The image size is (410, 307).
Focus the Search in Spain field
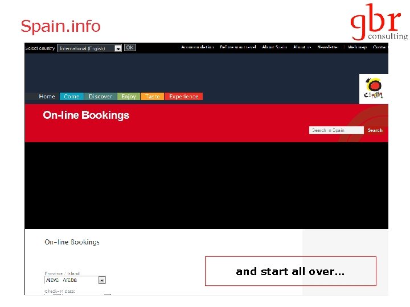click(x=337, y=130)
